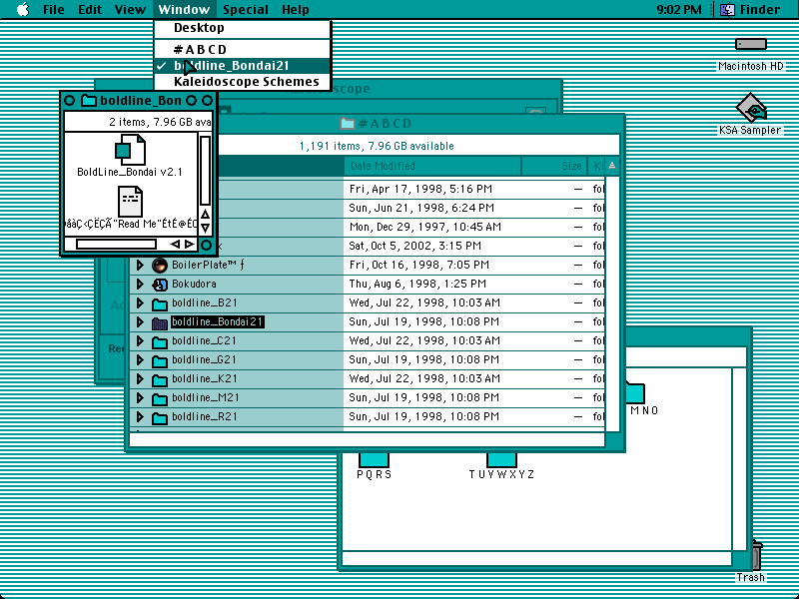The image size is (799, 599).
Task: Expand the BoilerPlate folder row
Action: point(140,265)
